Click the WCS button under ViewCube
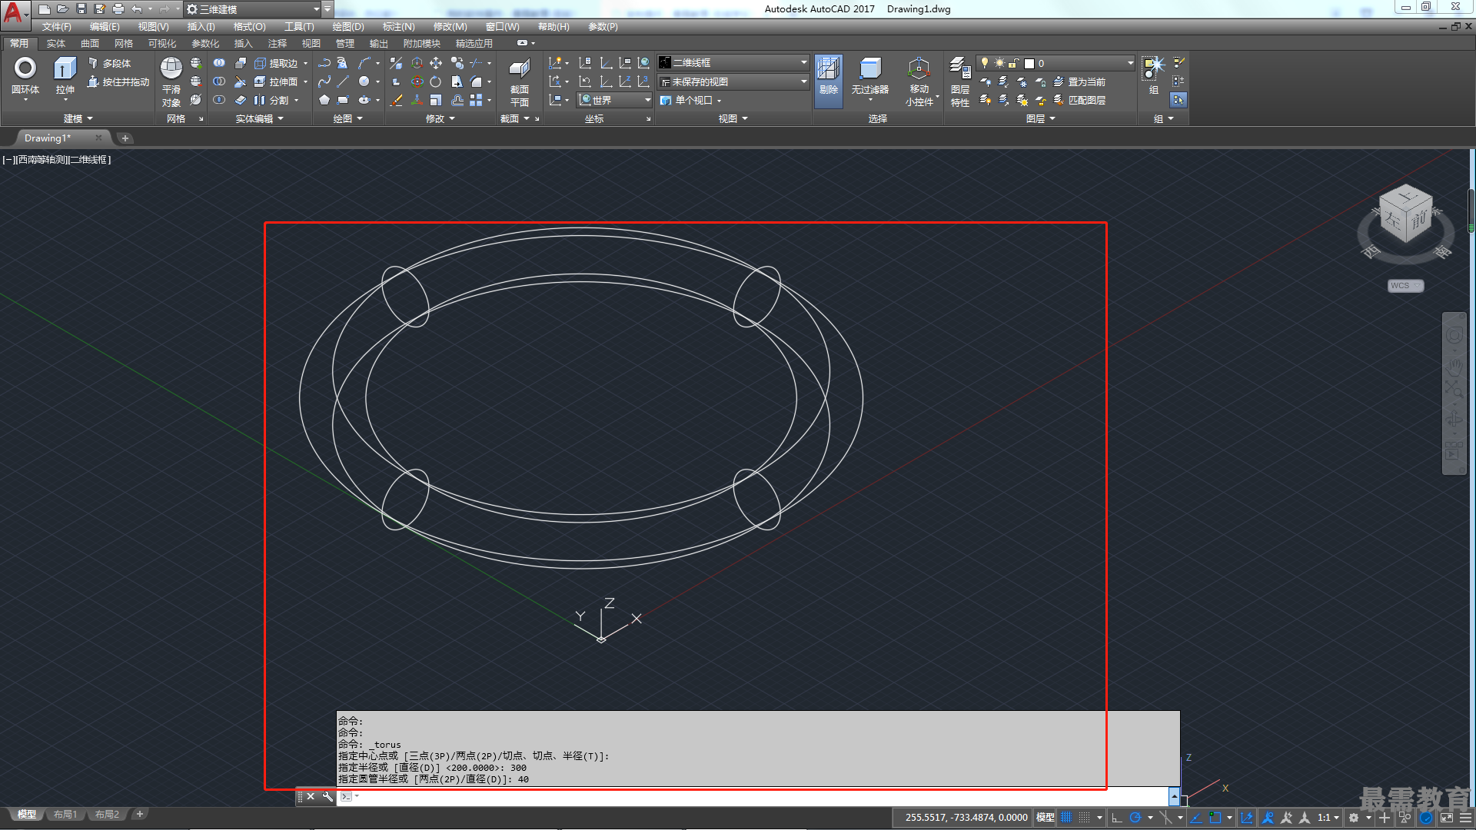This screenshot has width=1476, height=830. point(1405,286)
